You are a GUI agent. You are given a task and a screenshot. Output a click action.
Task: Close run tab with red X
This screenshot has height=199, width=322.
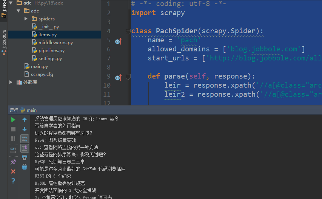coord(13,171)
